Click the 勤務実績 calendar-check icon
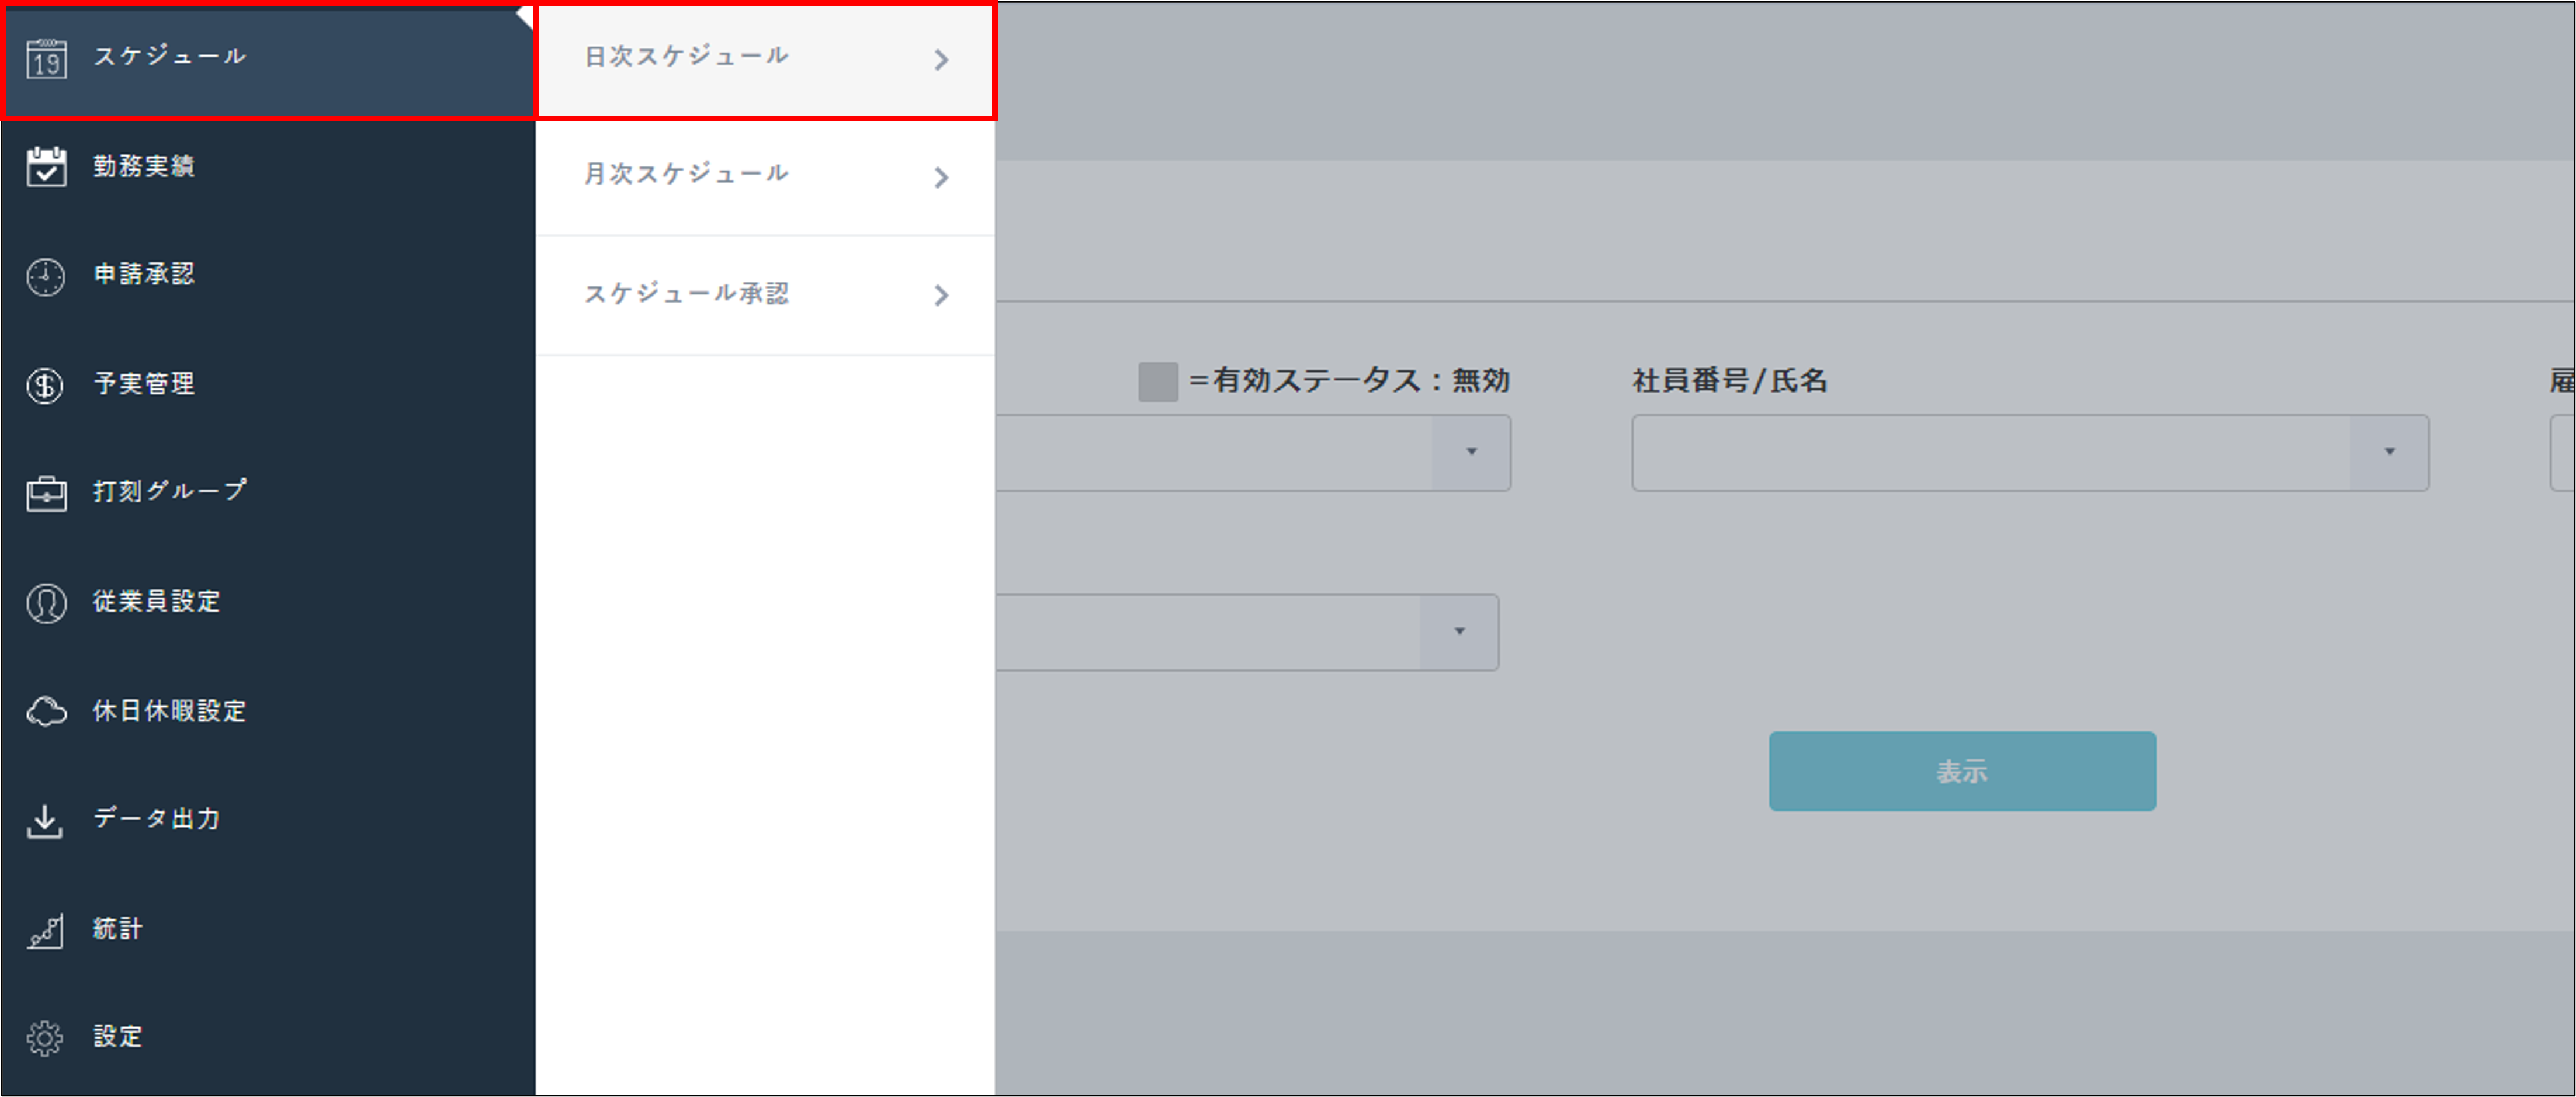Viewport: 2576px width, 1097px height. pos(46,167)
